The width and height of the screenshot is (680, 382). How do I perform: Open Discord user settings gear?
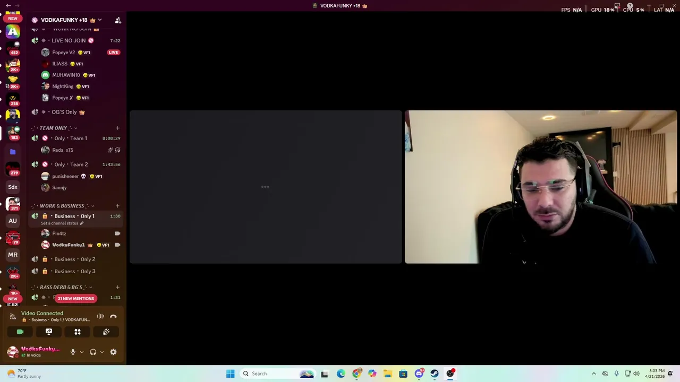coord(113,352)
